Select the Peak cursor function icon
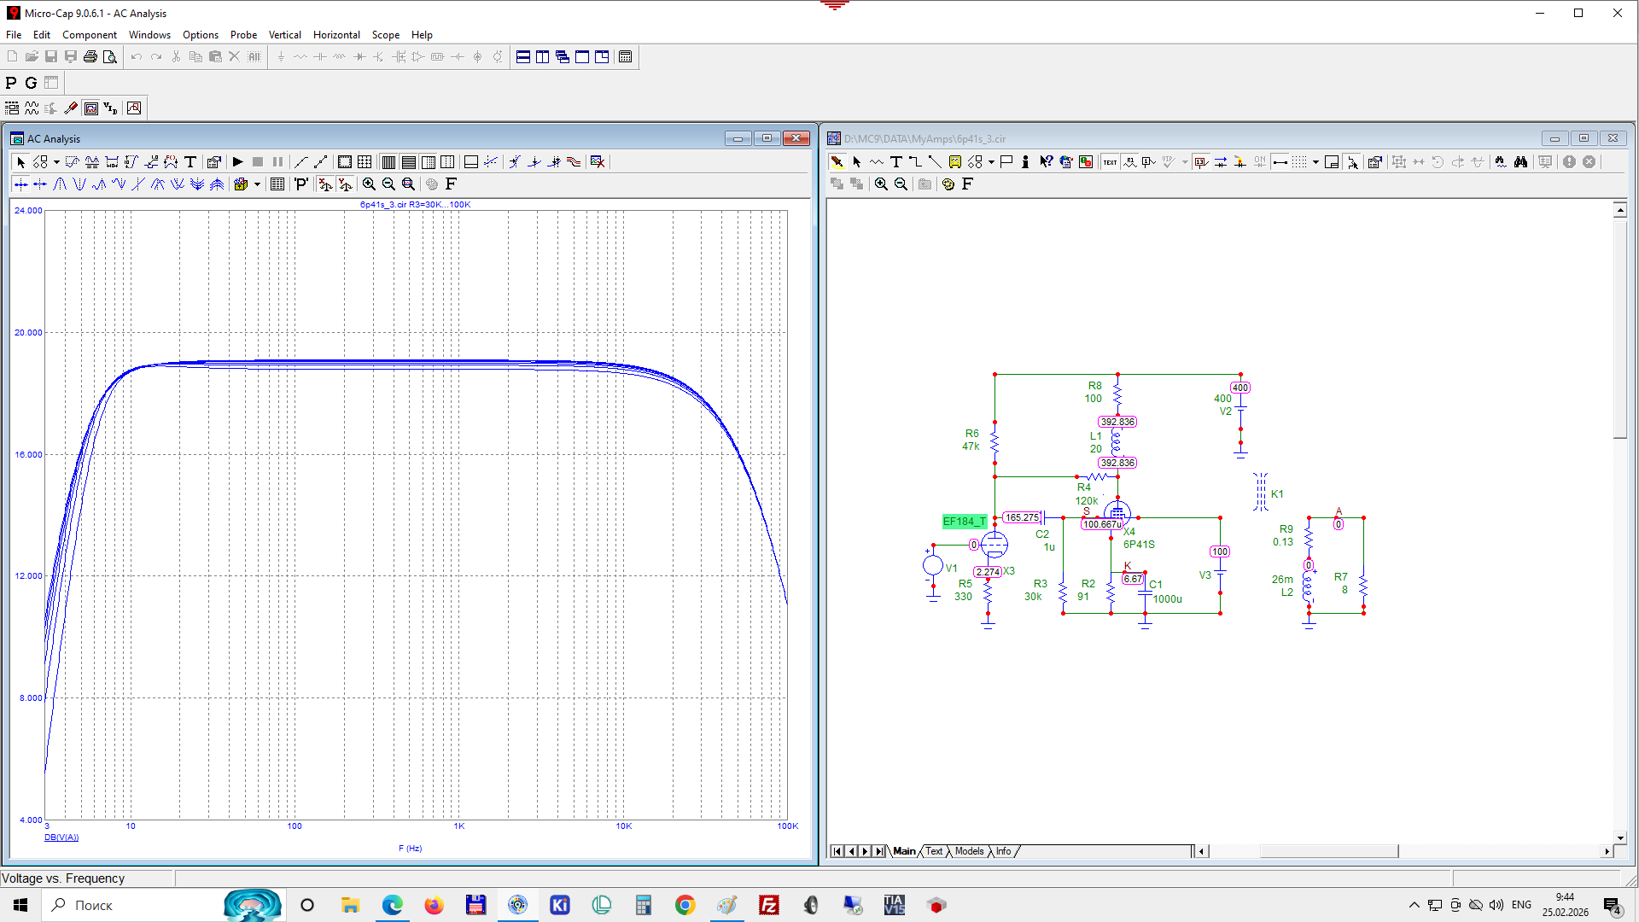Screen dimensions: 1639x922 point(60,184)
